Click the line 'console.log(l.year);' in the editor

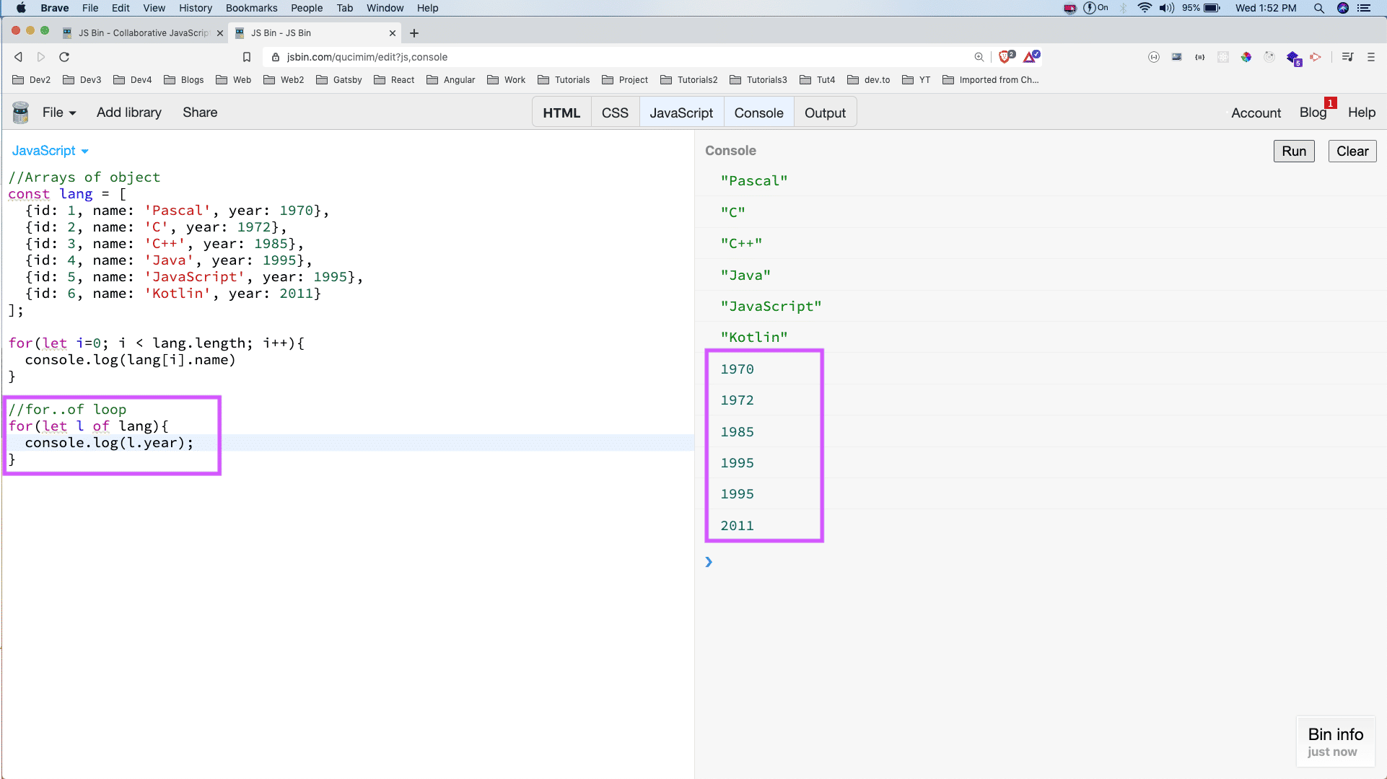[109, 443]
